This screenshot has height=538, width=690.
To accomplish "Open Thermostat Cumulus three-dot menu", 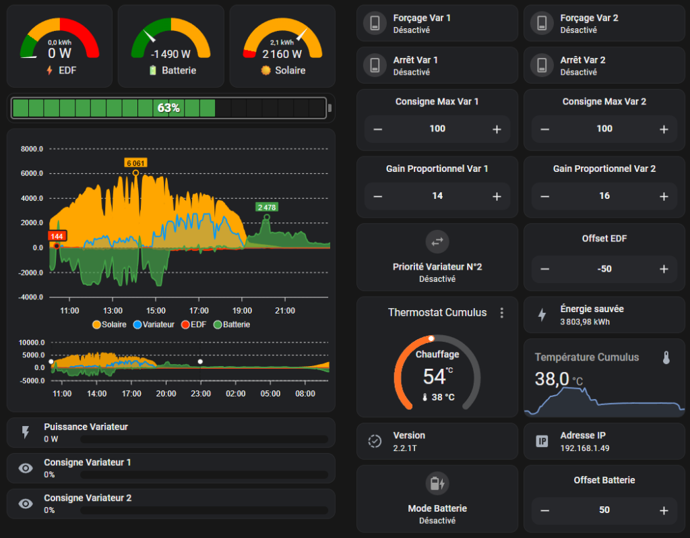I will [x=501, y=313].
